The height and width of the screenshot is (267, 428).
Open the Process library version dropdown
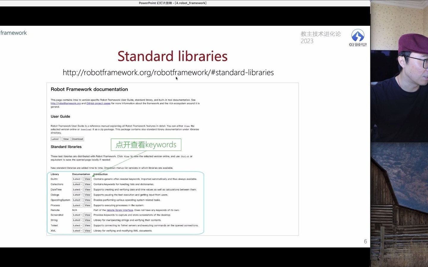coord(78,205)
